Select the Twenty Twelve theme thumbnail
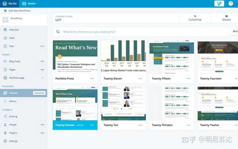The image size is (238, 149). click(218, 104)
